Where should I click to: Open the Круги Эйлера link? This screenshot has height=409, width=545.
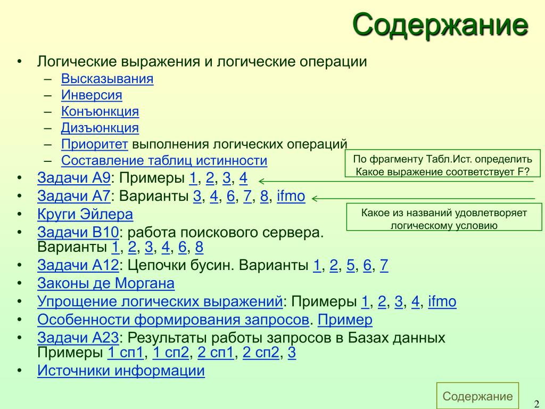(85, 214)
